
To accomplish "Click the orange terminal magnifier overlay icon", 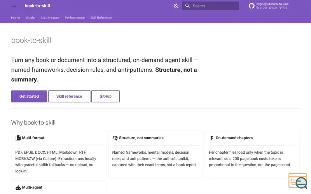I will click(x=298, y=181).
